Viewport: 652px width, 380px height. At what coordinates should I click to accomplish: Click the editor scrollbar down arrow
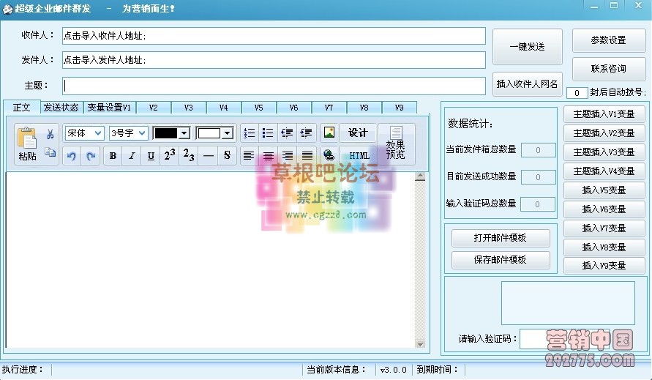pos(420,344)
